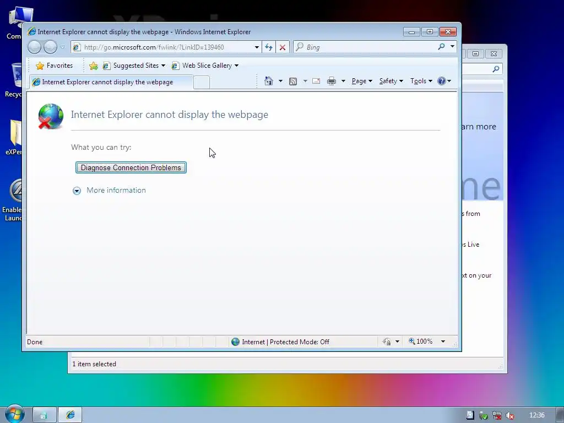This screenshot has height=423, width=564.
Task: Click the Windows Start orb
Action: pyautogui.click(x=14, y=414)
